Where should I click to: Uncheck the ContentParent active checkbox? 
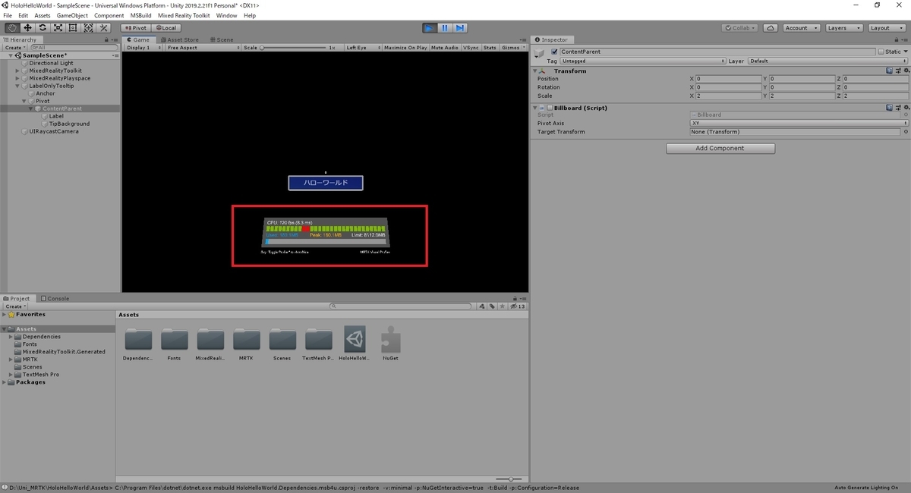pyautogui.click(x=554, y=52)
